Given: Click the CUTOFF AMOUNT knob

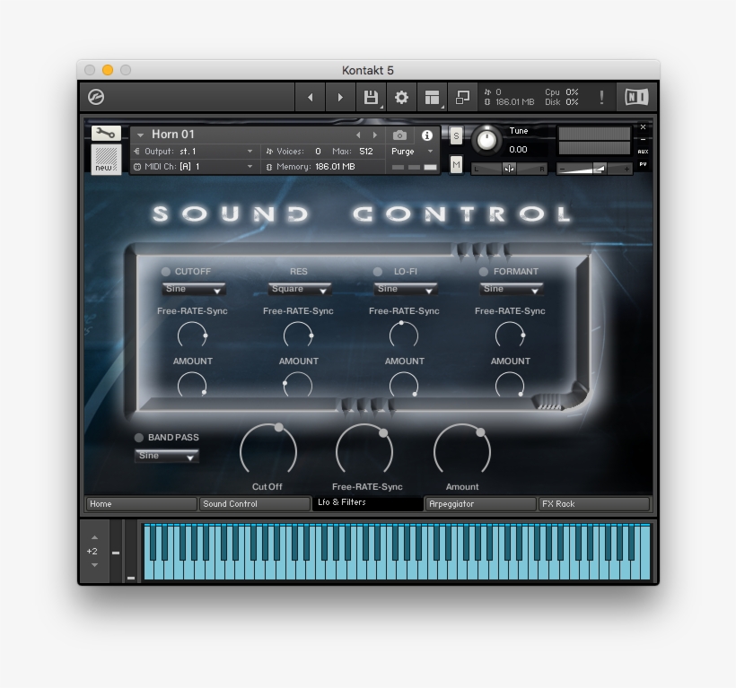Looking at the screenshot, I should (192, 385).
